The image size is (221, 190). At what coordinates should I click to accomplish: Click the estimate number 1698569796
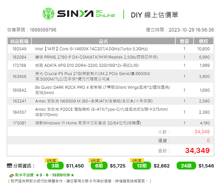43,30
